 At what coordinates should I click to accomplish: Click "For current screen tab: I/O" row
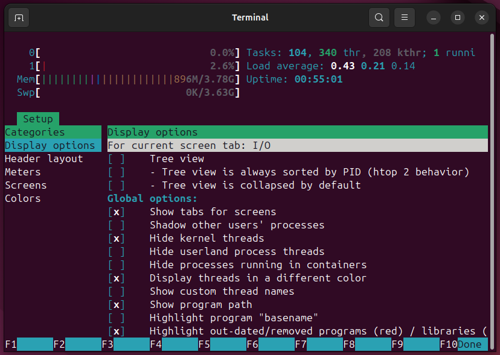298,145
